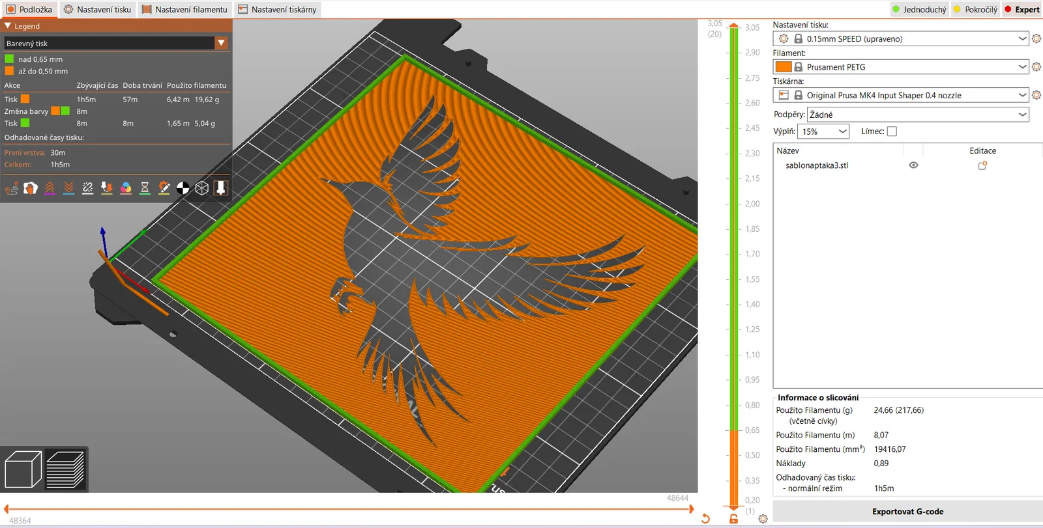Toggle tool changes icon in legend toolbar
This screenshot has height=528, width=1043.
point(107,188)
